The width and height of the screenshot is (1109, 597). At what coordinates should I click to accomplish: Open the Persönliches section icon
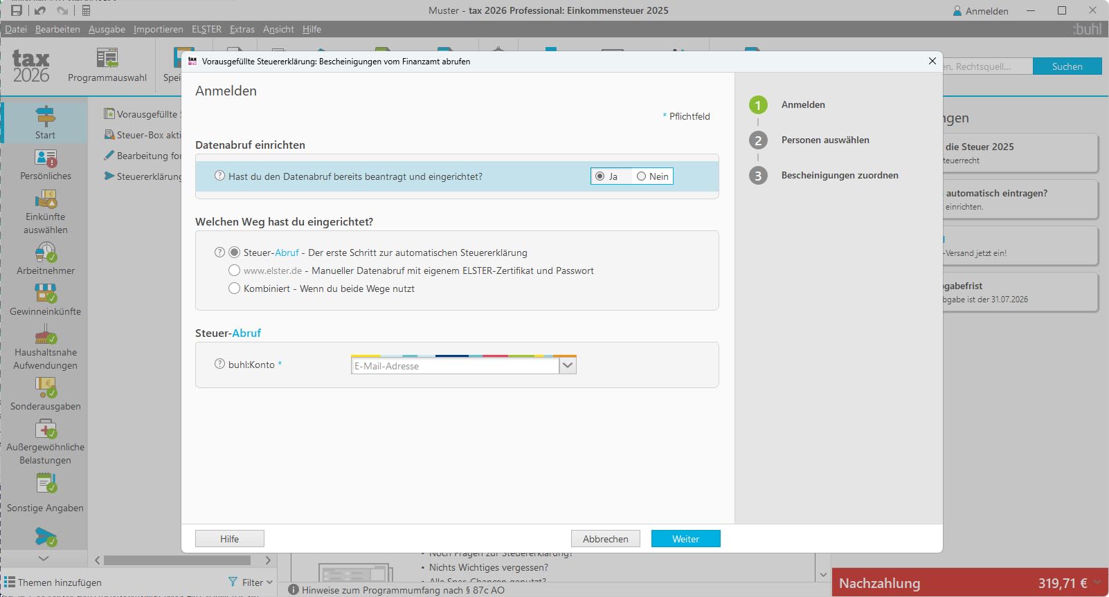[46, 158]
